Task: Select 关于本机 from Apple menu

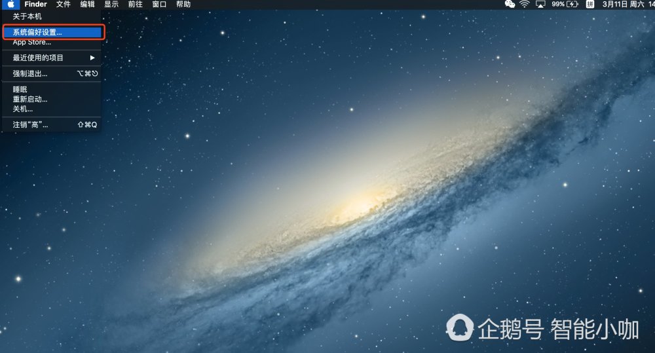Action: [52, 16]
